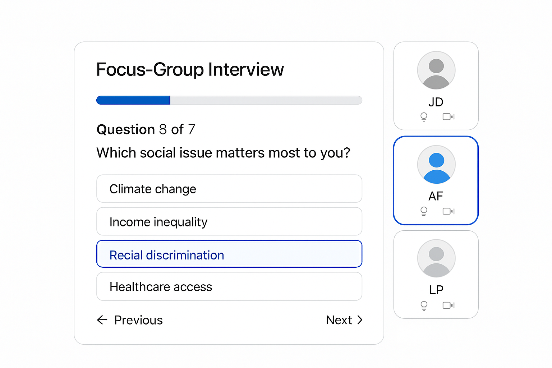Choose the Income inequality option
This screenshot has width=552, height=368.
click(229, 221)
